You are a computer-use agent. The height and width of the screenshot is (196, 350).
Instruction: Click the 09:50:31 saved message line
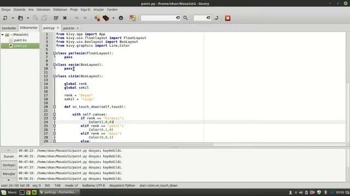pyautogui.click(x=71, y=179)
